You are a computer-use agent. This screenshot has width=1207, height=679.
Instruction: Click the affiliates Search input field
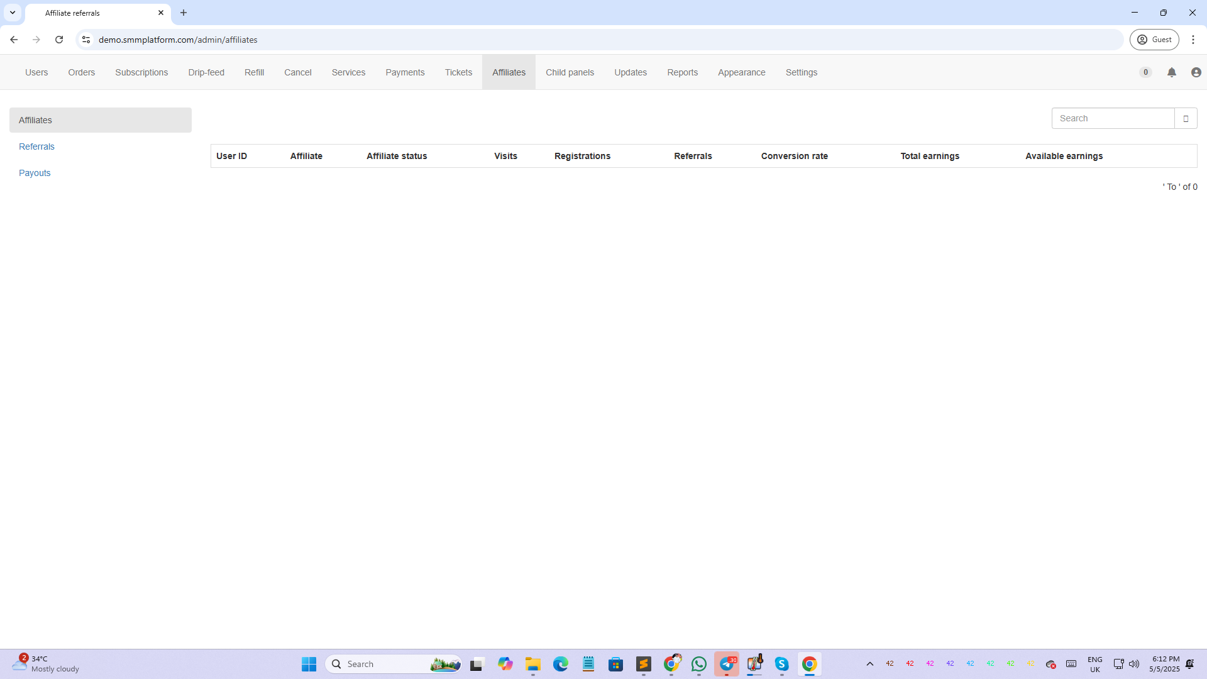click(1113, 118)
